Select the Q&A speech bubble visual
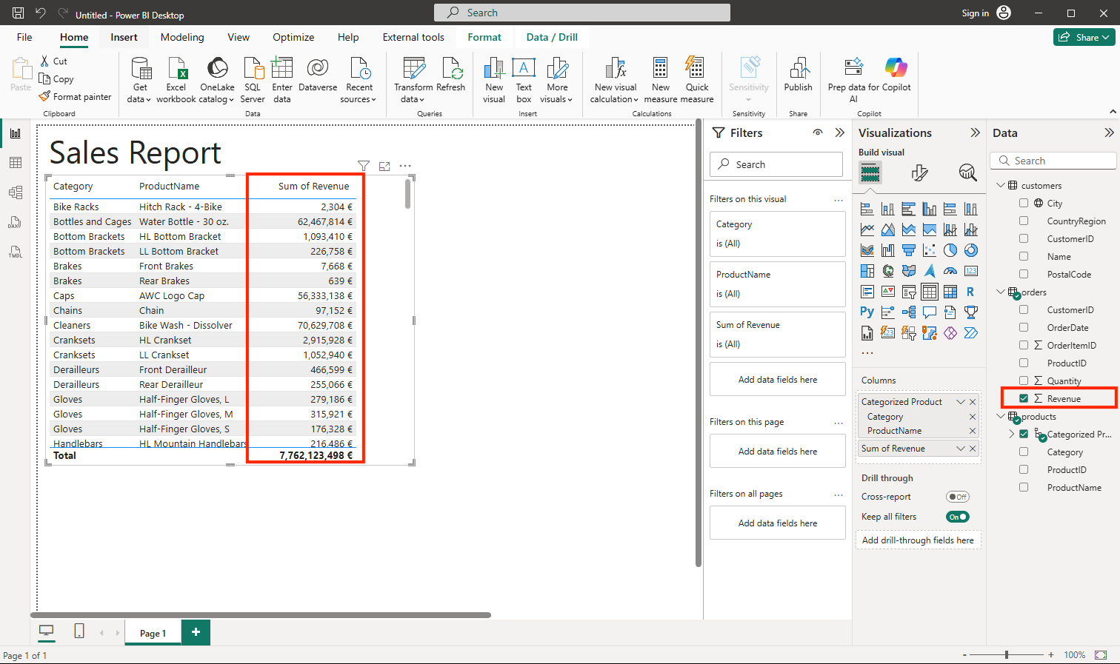1120x664 pixels. tap(930, 312)
